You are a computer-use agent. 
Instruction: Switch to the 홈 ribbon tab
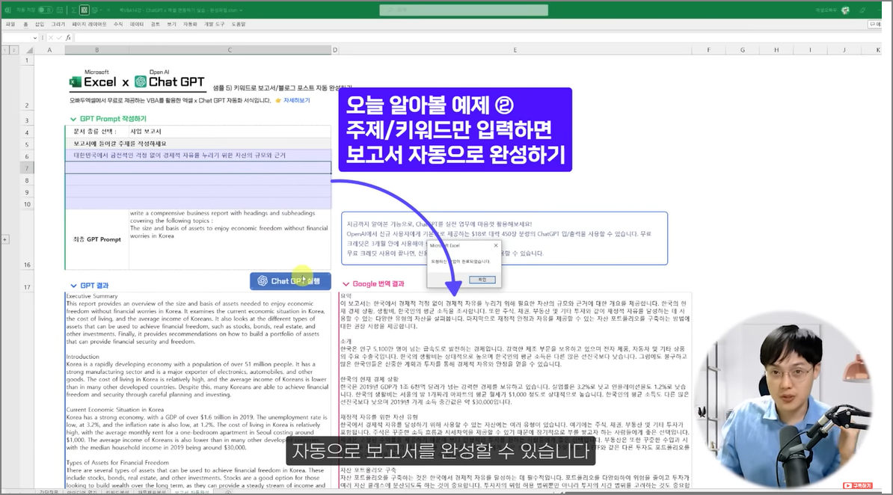pyautogui.click(x=25, y=25)
